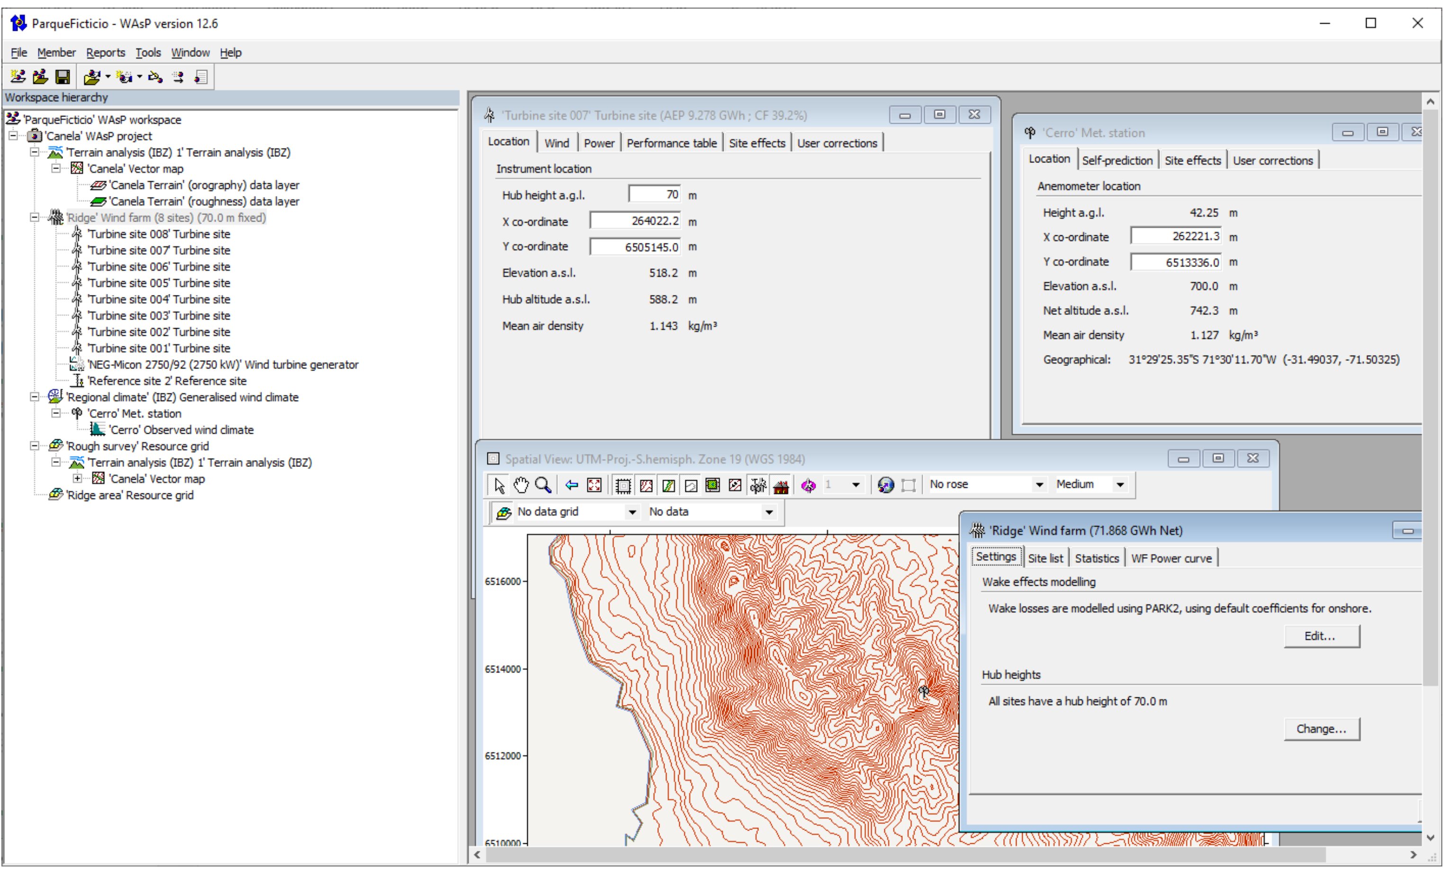Click the Hub height a.g.l. input field
Viewport: 1448px width, 875px height.
pyautogui.click(x=654, y=195)
